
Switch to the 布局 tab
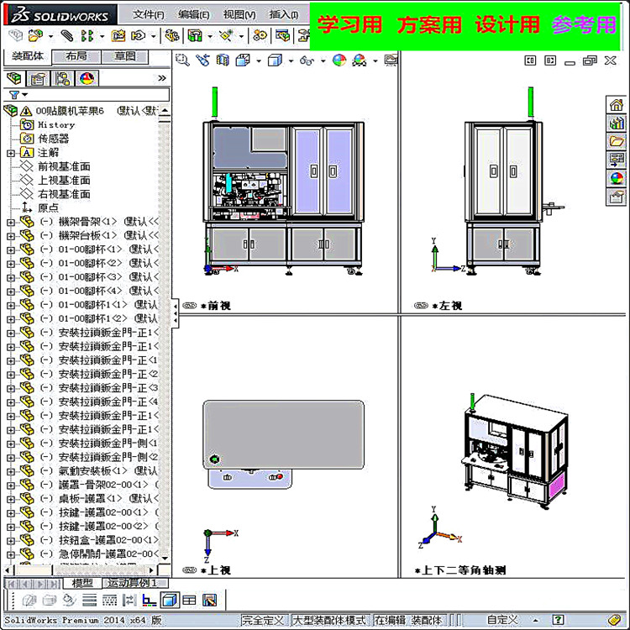tap(76, 56)
